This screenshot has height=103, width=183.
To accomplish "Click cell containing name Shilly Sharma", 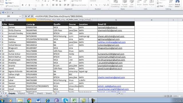I will coord(17,30).
